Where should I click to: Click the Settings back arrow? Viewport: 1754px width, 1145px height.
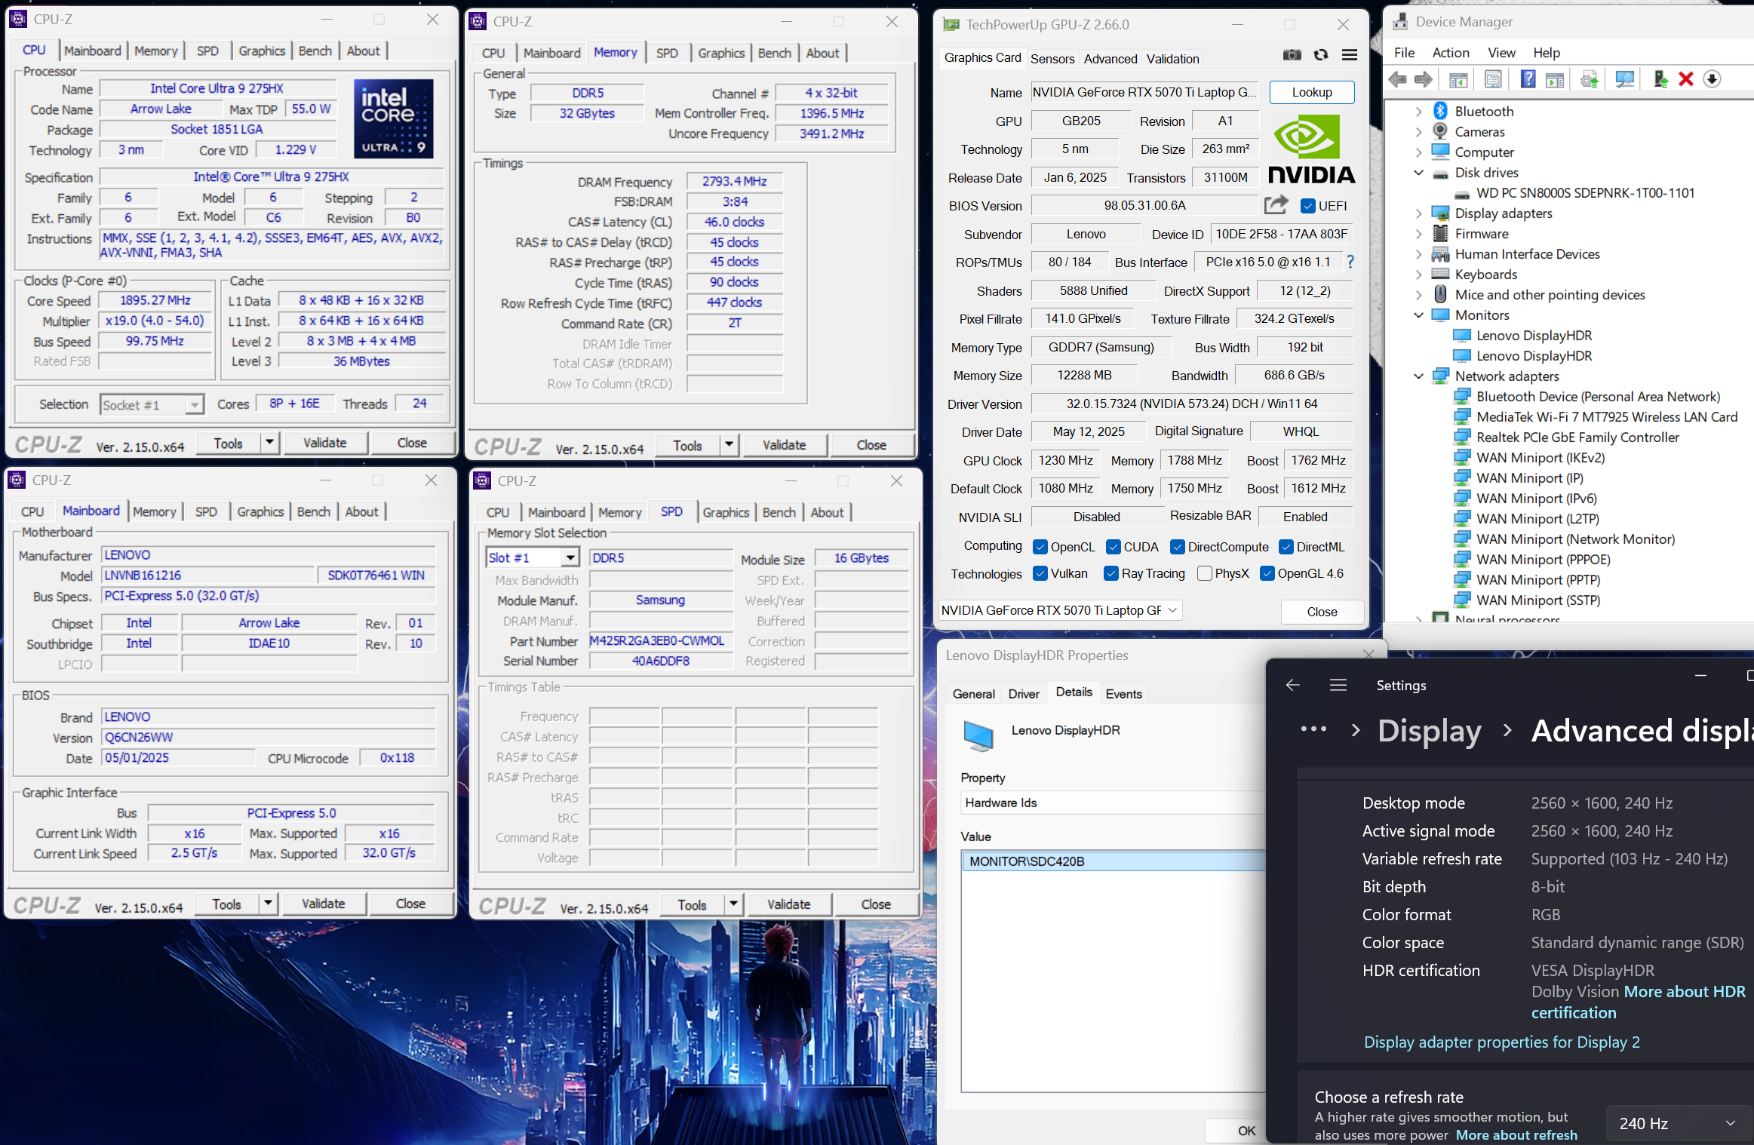pos(1292,685)
